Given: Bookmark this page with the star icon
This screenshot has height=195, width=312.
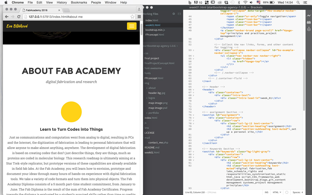Looking at the screenshot, I should coord(132,17).
